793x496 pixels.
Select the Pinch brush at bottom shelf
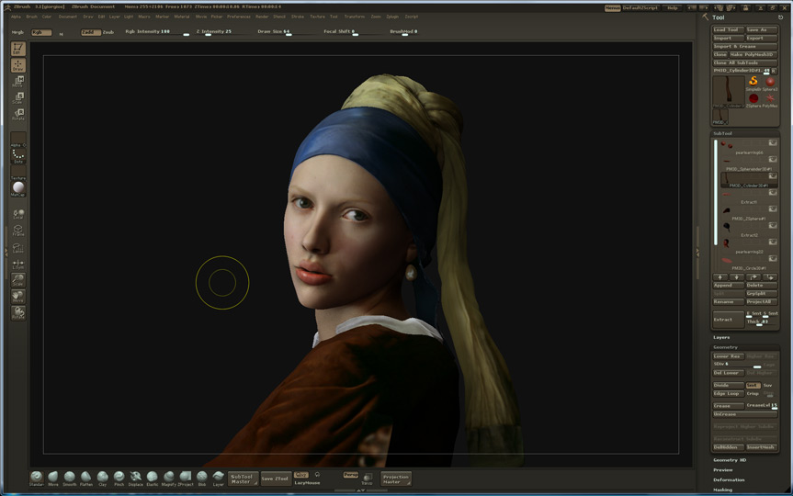tap(119, 478)
